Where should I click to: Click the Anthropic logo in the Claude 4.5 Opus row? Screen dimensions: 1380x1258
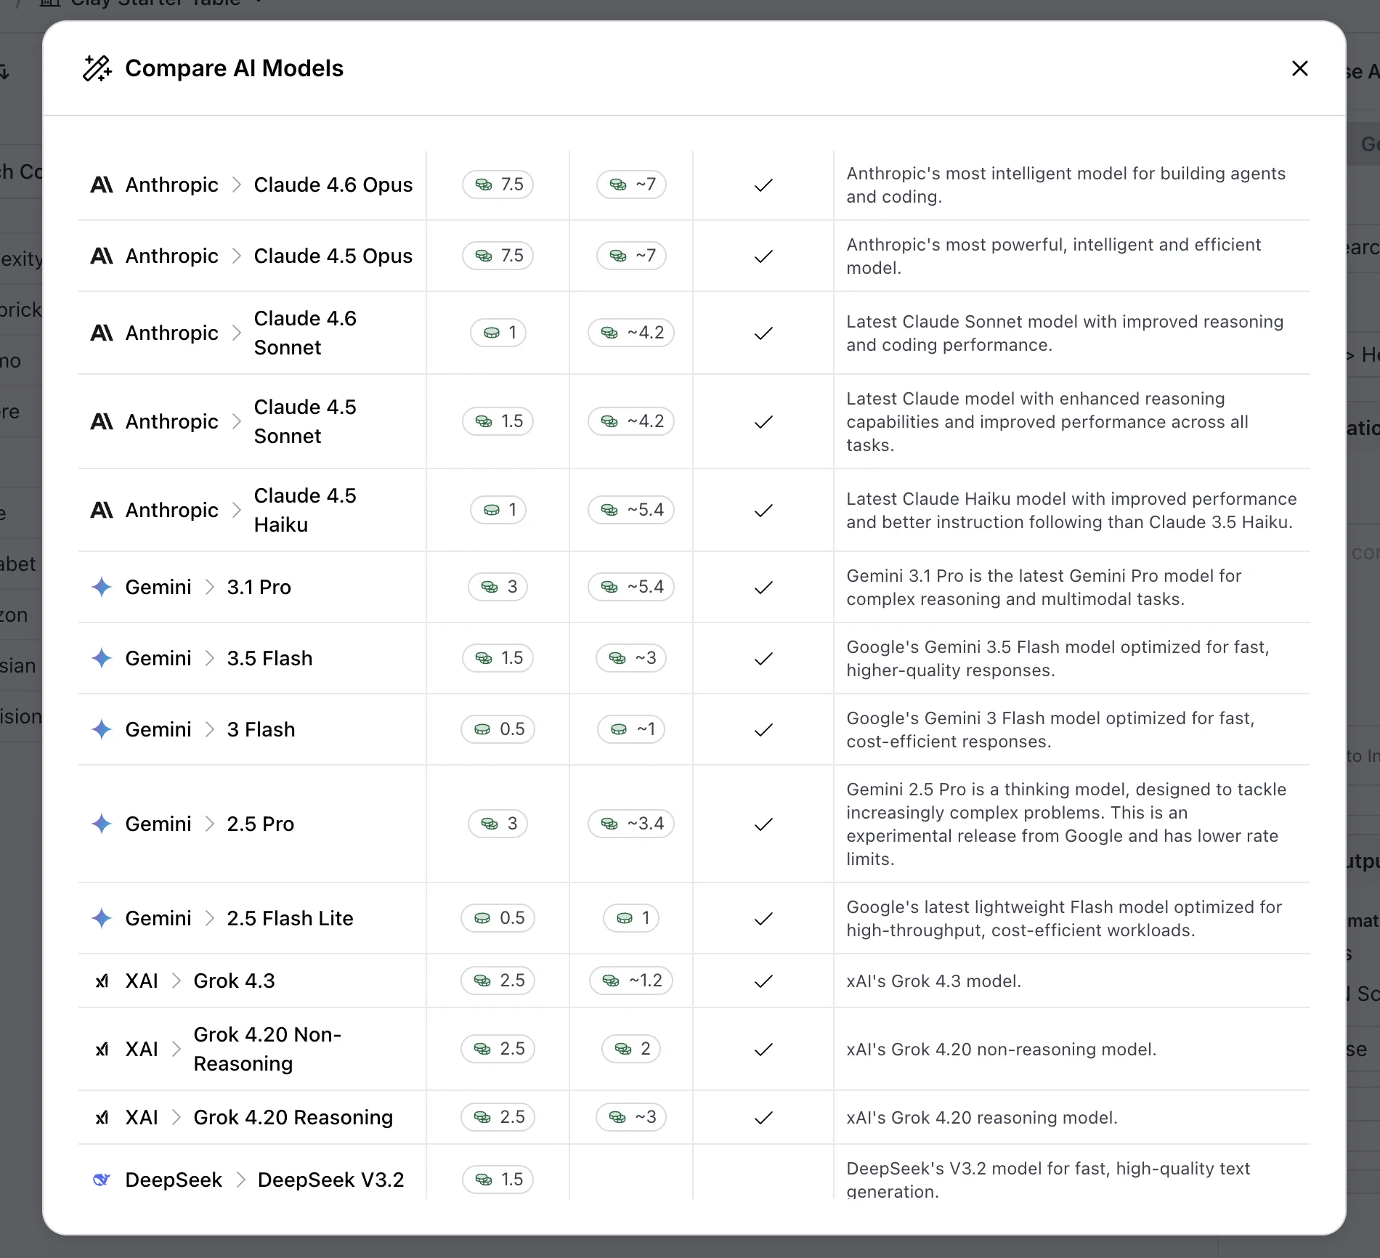(102, 256)
